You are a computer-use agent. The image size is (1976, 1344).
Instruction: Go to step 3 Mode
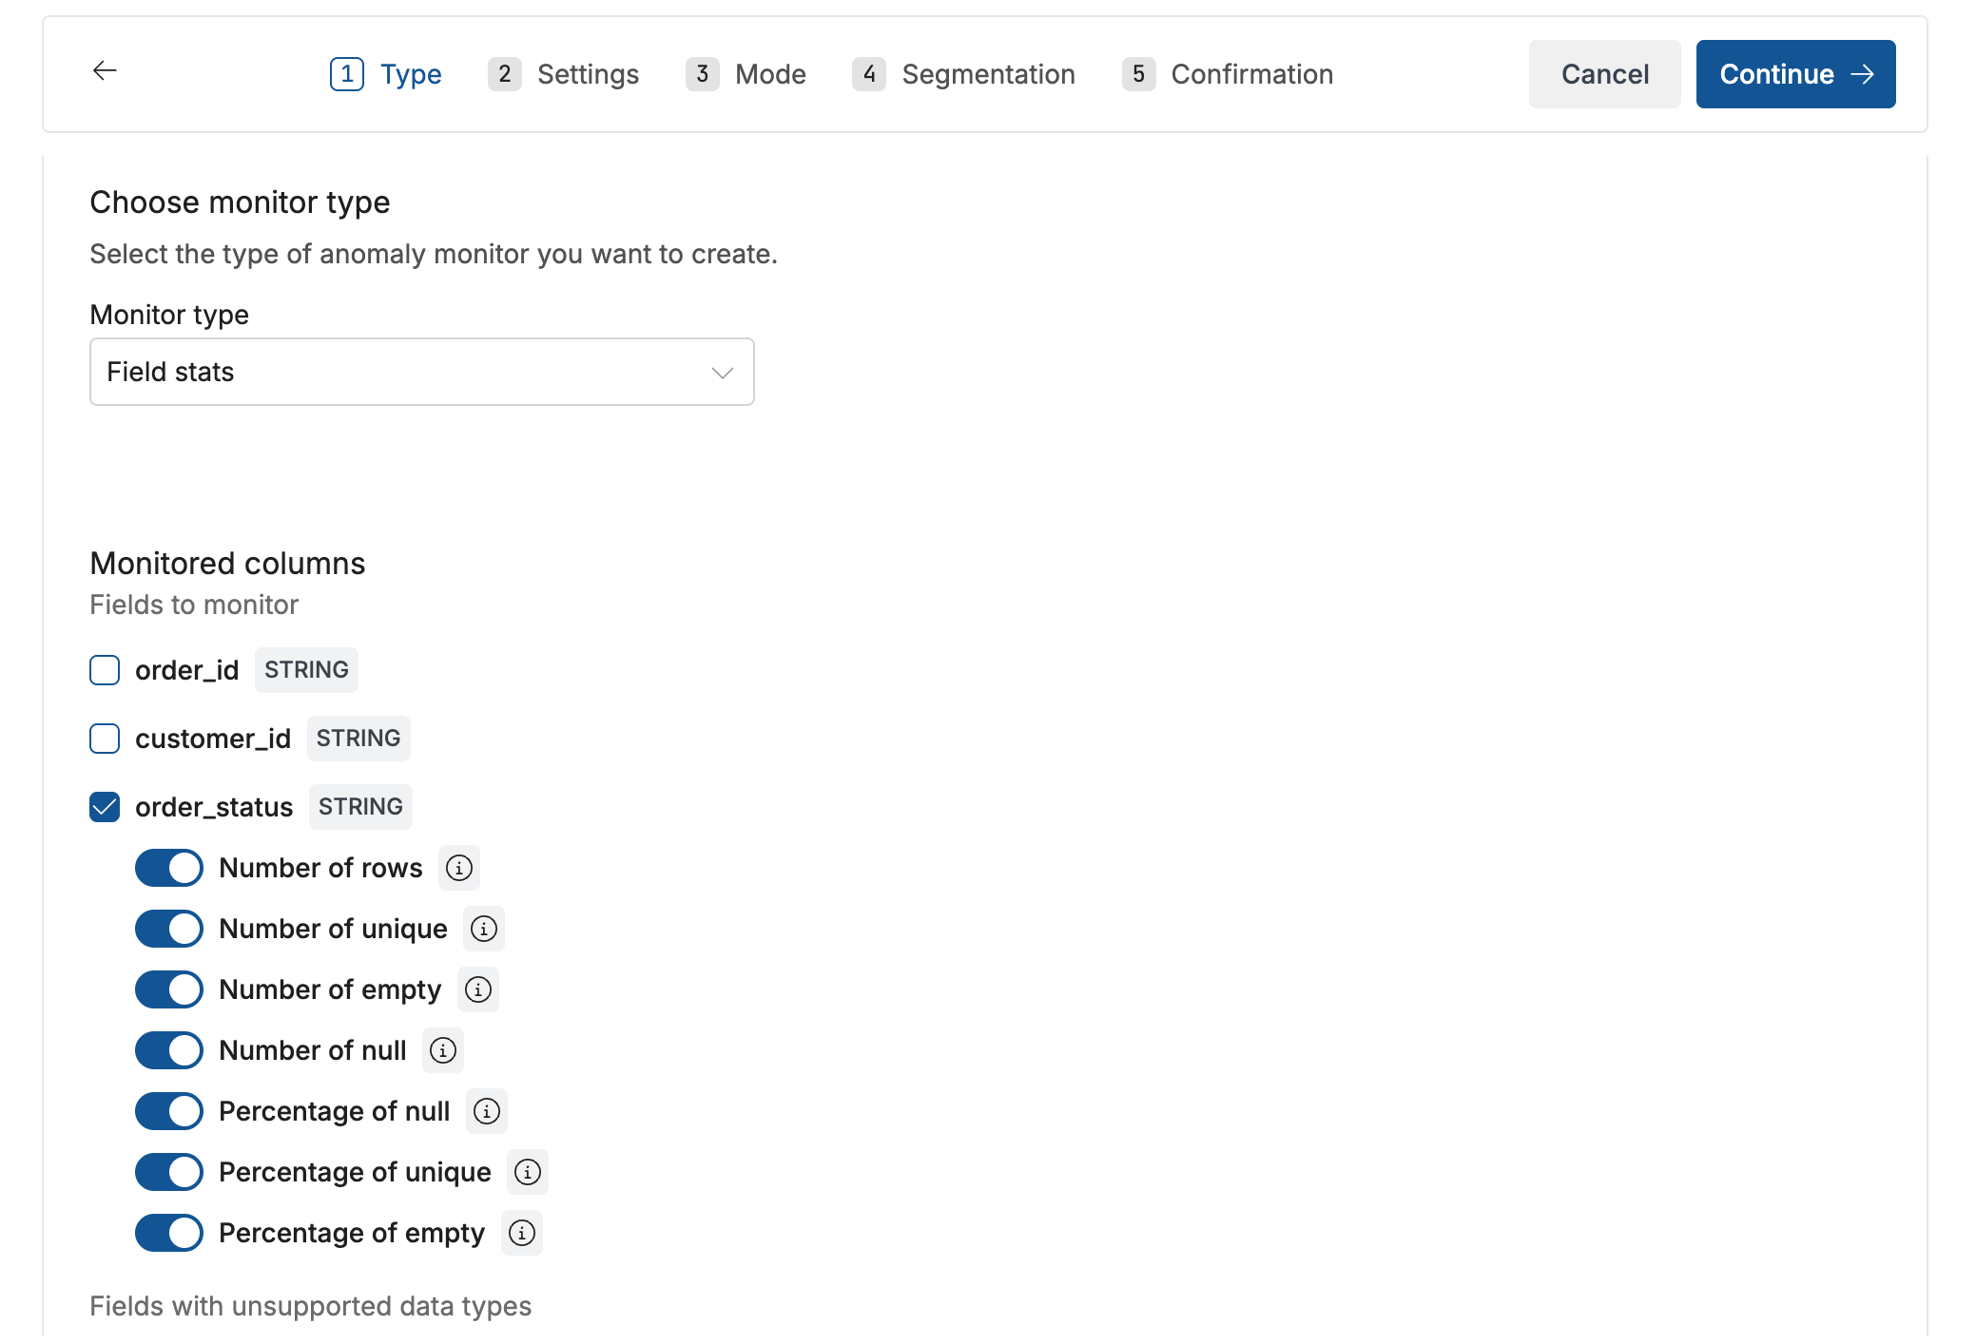point(746,74)
